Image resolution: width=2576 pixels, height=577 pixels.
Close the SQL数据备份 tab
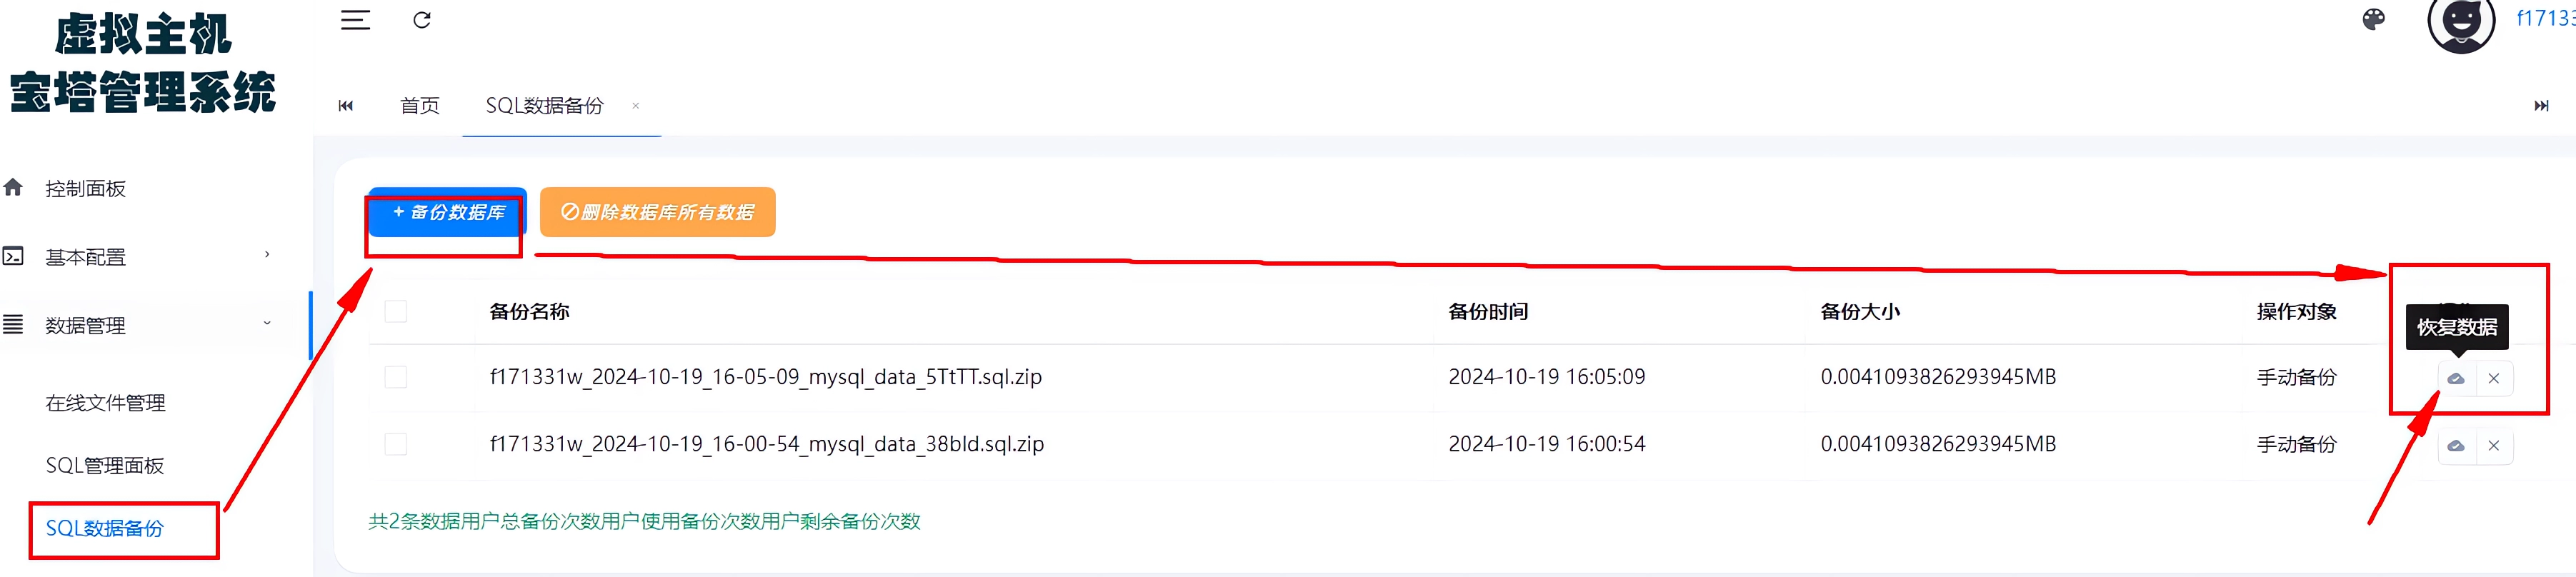(x=635, y=105)
